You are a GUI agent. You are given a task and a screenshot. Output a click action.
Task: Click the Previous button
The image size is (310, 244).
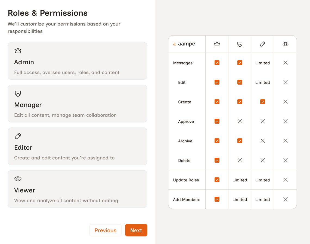point(106,230)
